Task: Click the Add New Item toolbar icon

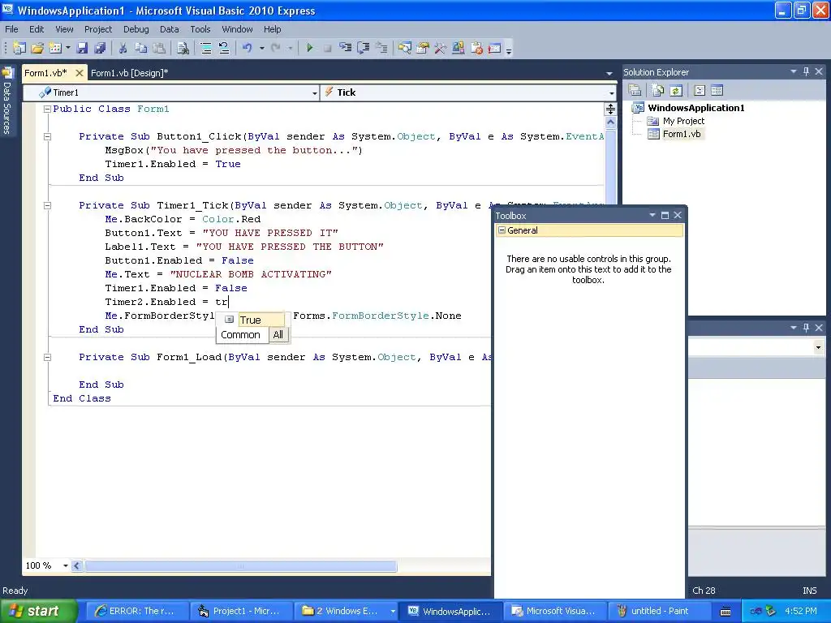Action: (55, 48)
